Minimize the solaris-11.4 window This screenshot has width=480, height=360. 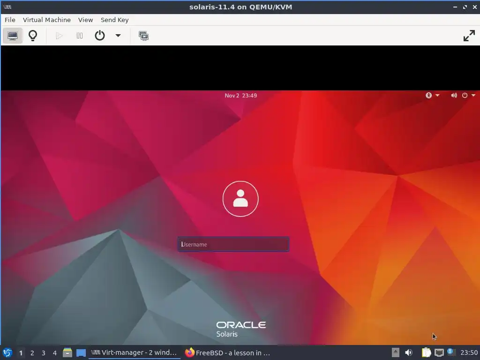click(455, 7)
